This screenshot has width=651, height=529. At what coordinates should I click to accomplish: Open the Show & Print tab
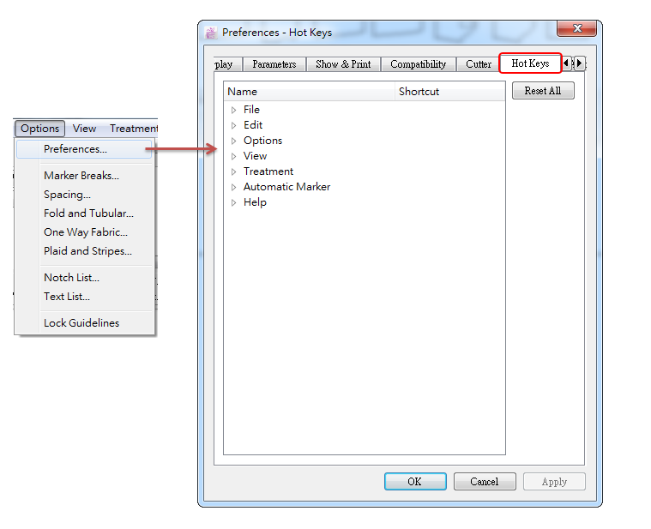(343, 64)
